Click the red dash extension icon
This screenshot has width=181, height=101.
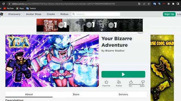tap(164, 4)
